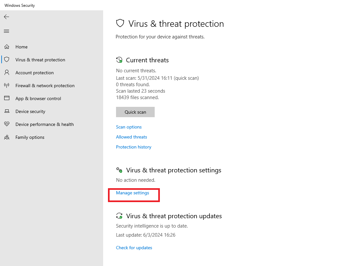Open Protection history
This screenshot has height=266, width=350.
point(134,147)
